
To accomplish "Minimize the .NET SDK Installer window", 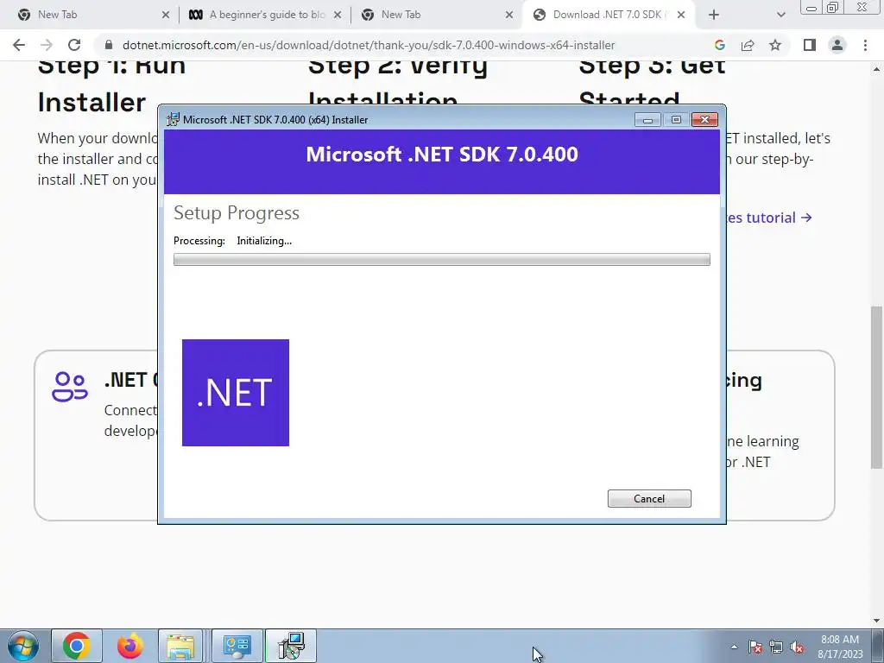I will (x=647, y=119).
